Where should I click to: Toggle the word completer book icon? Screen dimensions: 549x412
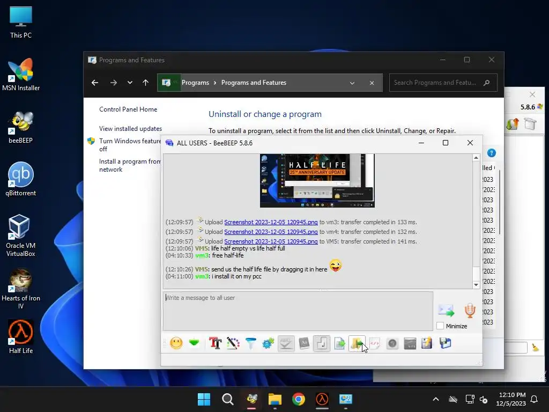[x=304, y=343]
